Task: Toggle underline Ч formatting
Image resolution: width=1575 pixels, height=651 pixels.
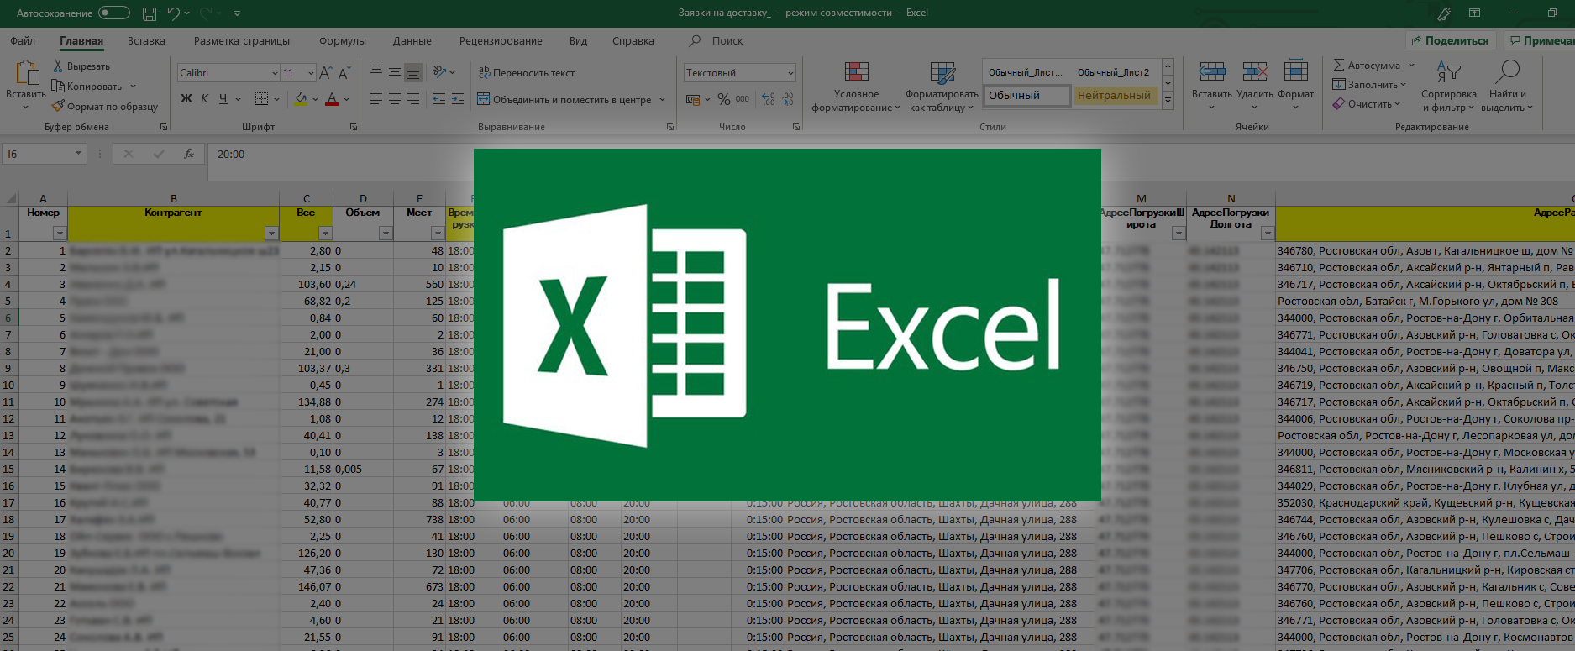Action: coord(223,99)
